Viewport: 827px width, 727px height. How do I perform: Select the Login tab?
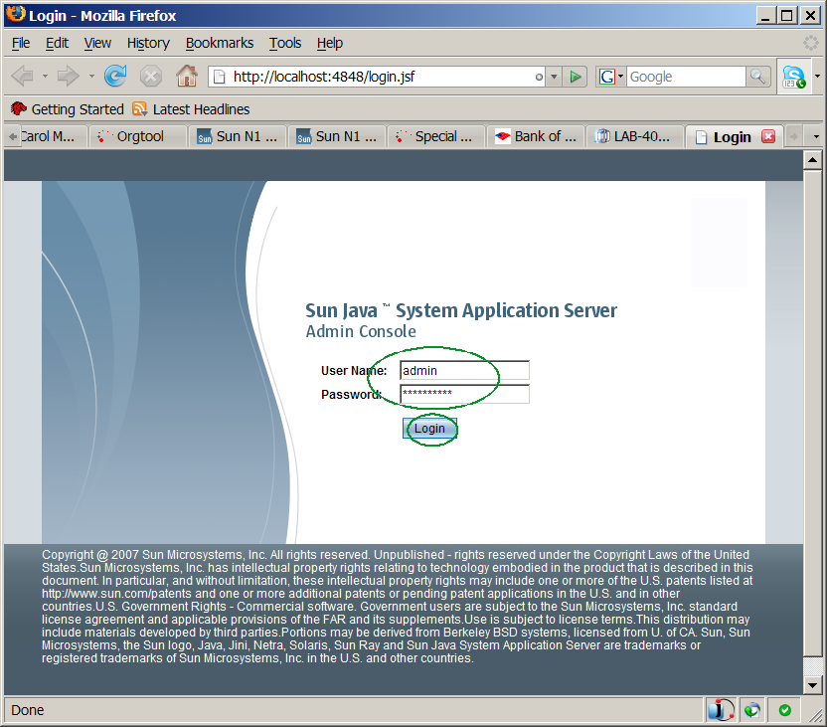tap(734, 136)
